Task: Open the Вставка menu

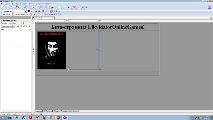Action: click(19, 4)
